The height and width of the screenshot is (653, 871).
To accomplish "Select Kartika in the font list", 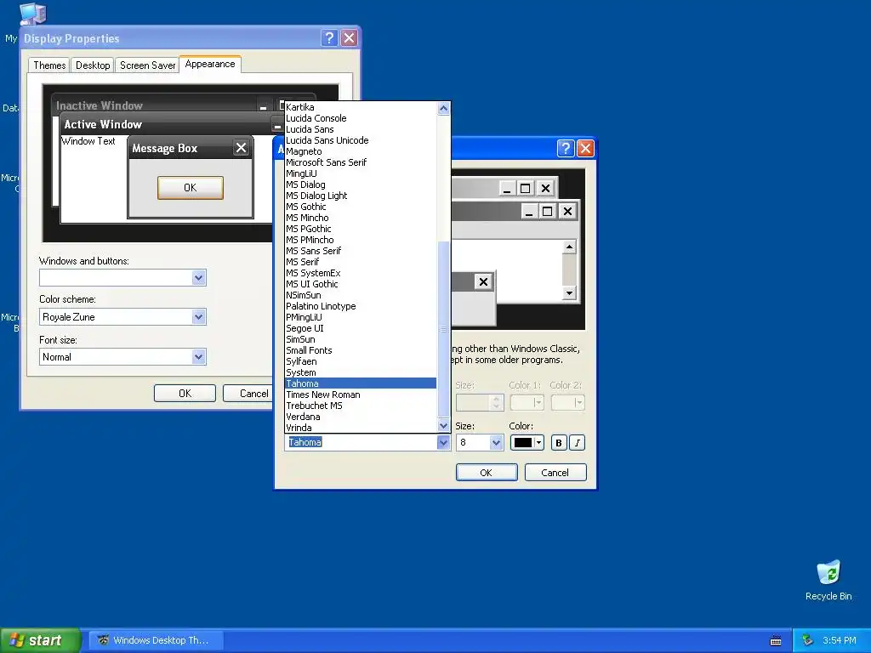I will (x=361, y=107).
